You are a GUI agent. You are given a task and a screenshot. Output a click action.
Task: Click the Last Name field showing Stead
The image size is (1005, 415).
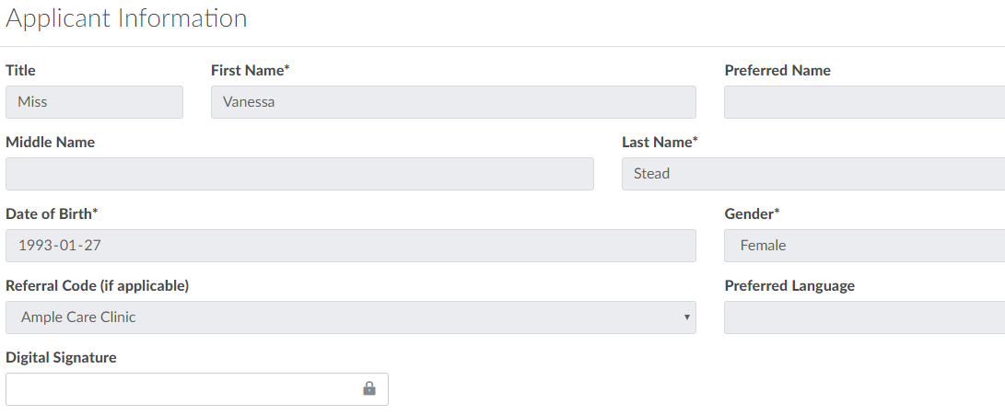click(x=812, y=174)
